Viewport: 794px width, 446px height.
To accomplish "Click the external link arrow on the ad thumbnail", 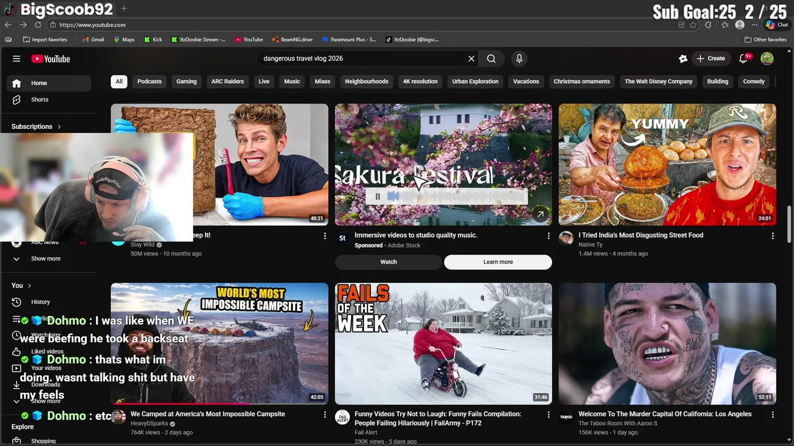I will (540, 214).
